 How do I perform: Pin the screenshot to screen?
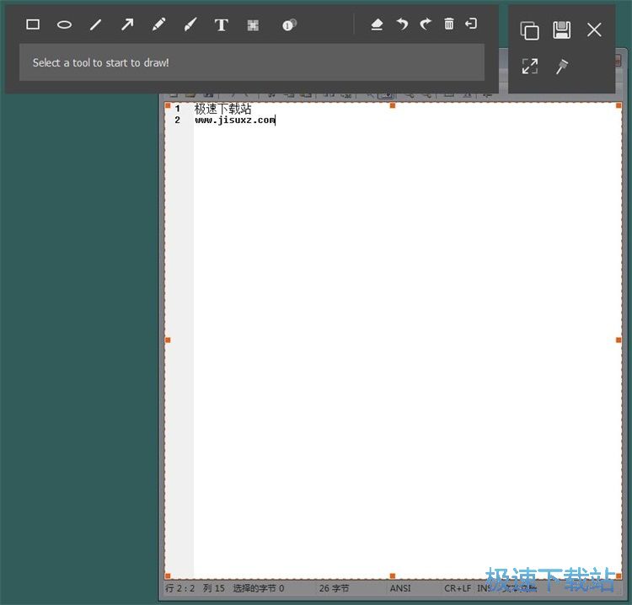point(562,67)
